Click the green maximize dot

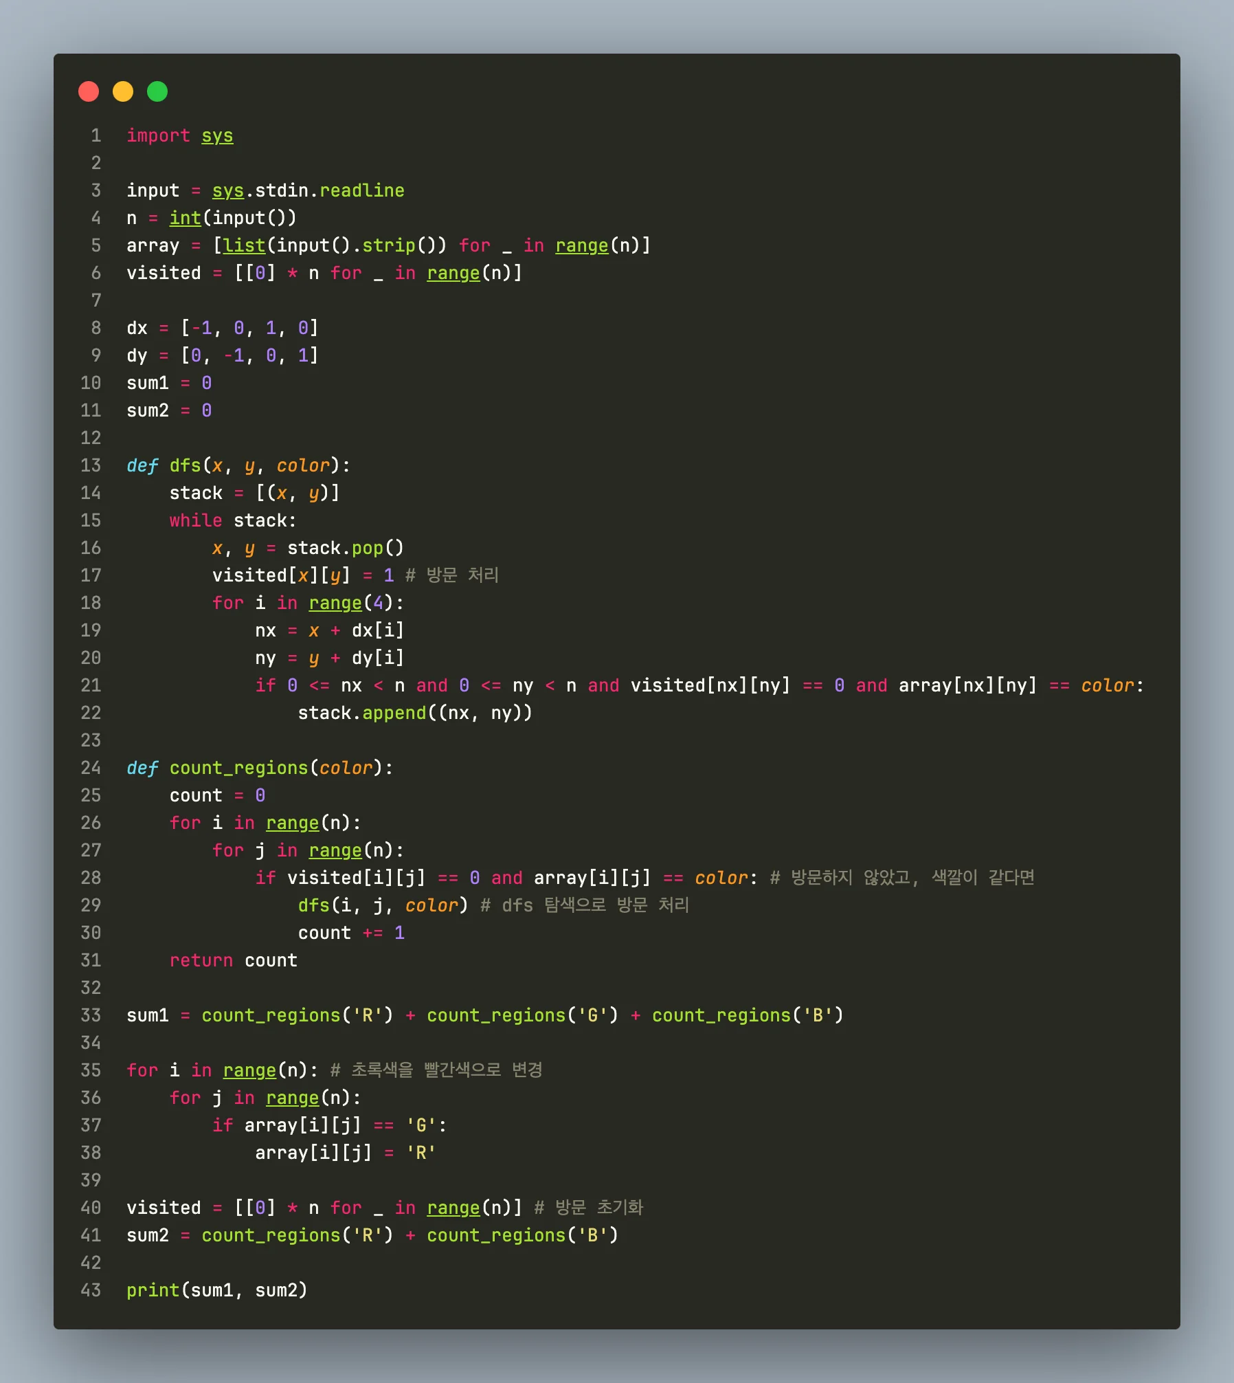click(157, 91)
